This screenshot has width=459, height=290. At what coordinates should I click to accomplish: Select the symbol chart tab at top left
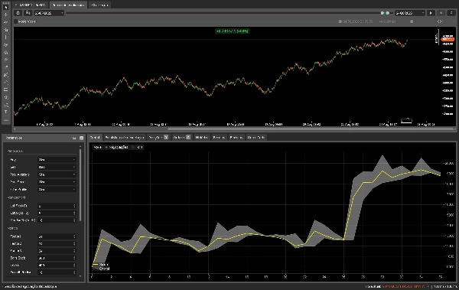(x=31, y=5)
